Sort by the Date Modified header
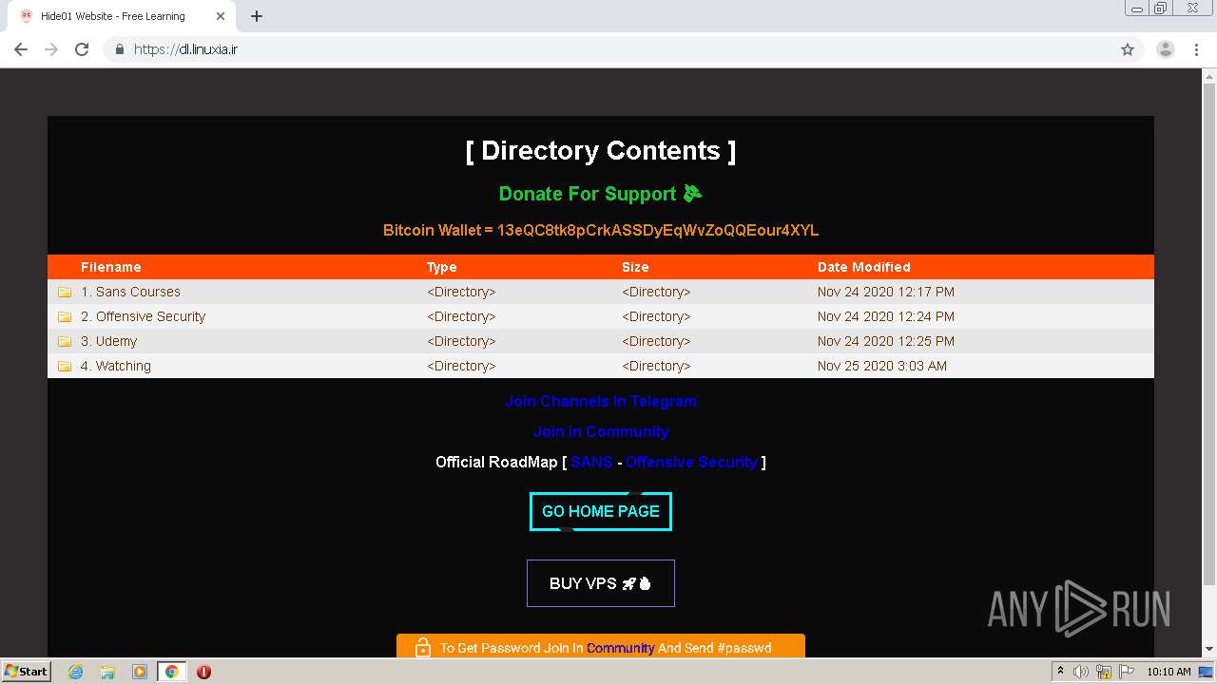Viewport: 1217px width, 684px height. click(x=863, y=267)
